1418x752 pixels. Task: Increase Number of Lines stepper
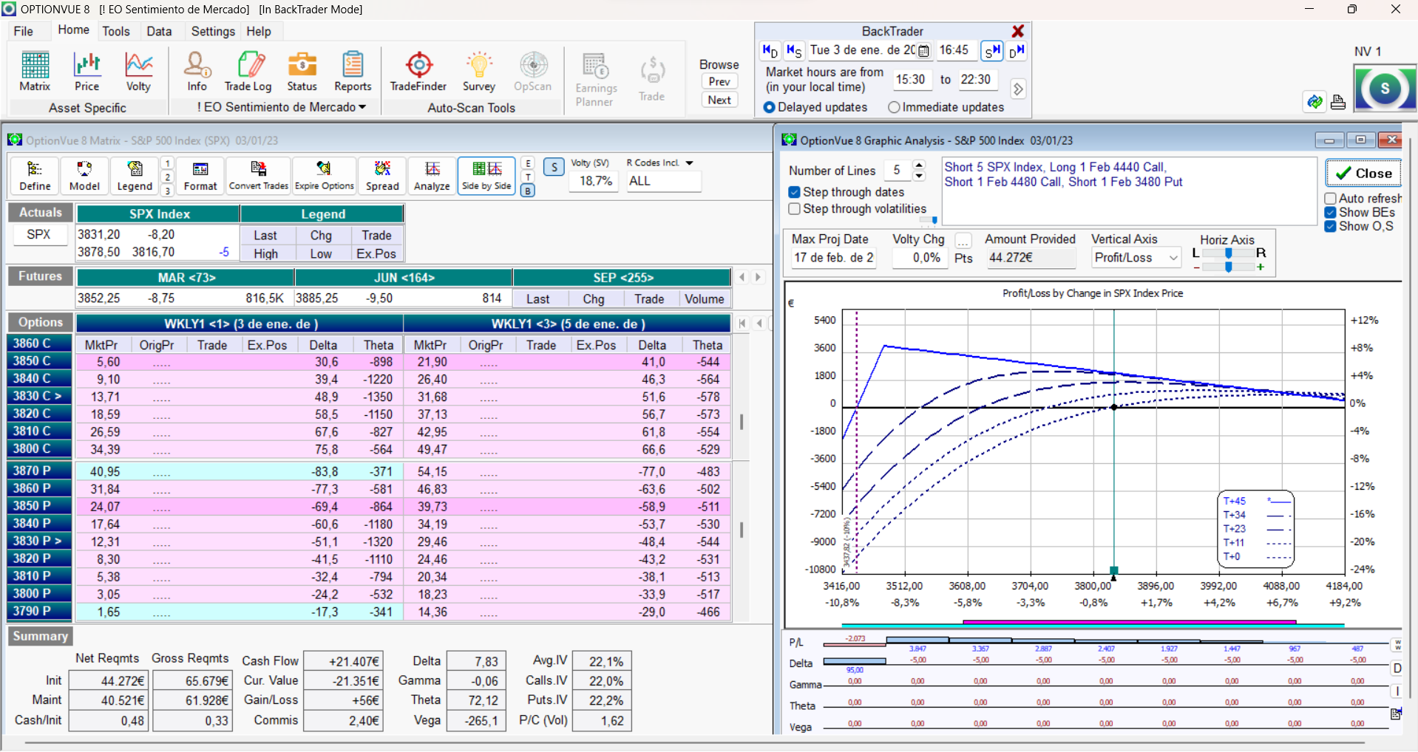(x=918, y=165)
